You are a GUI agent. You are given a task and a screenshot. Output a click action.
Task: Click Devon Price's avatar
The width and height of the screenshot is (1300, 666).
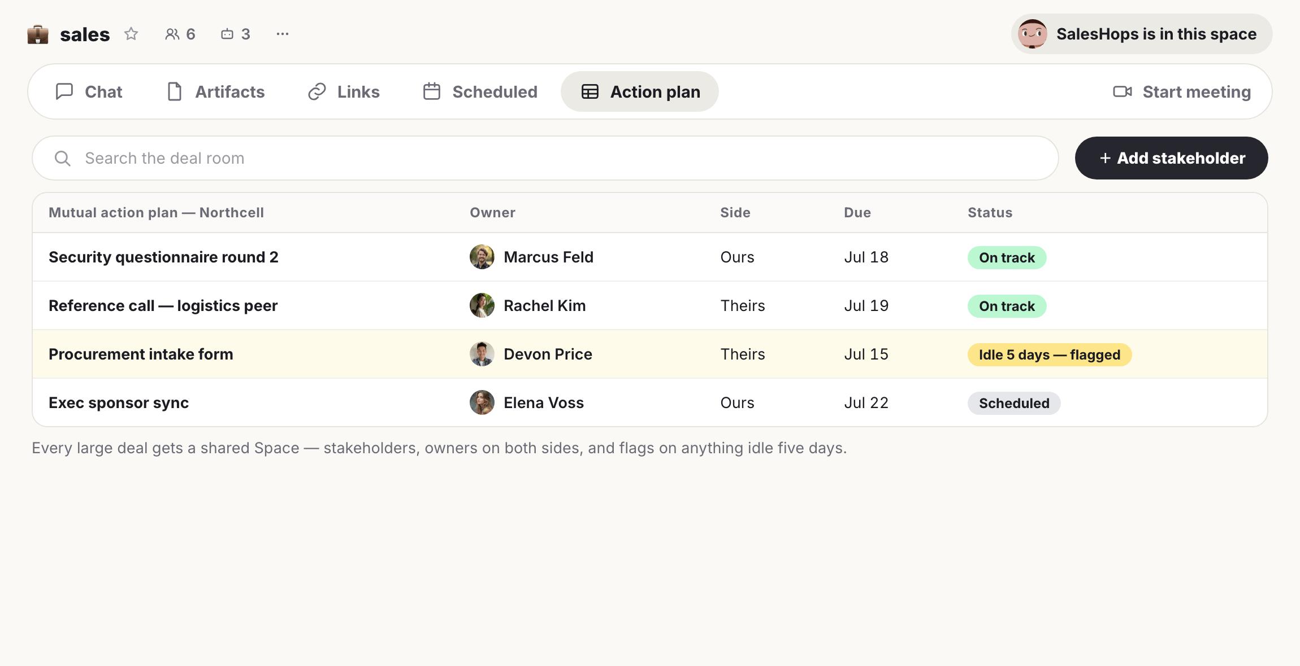pos(482,354)
